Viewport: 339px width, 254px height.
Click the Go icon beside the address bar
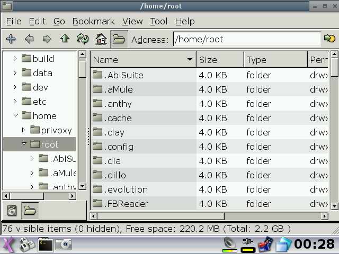(x=329, y=39)
